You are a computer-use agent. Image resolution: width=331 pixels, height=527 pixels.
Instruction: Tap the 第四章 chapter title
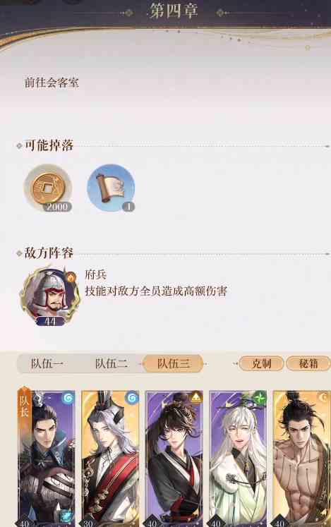174,11
